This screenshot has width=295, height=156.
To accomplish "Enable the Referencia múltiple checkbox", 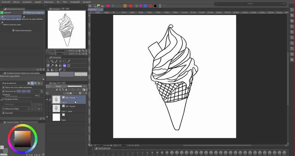I will [4, 109].
